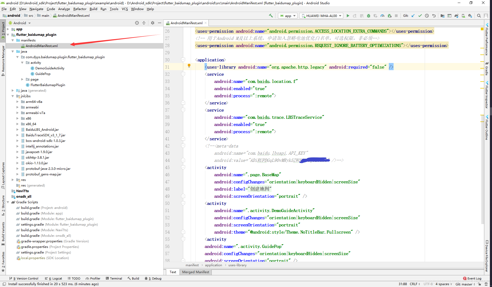
Task: Fold the application tag at line 30
Action: tap(183, 60)
